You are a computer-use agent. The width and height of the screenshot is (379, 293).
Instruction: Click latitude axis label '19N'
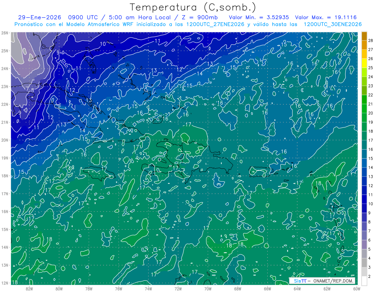tap(4, 158)
